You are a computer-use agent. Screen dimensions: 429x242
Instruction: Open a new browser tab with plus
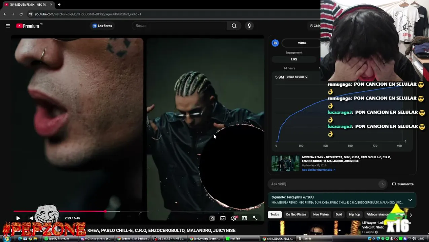click(x=59, y=4)
